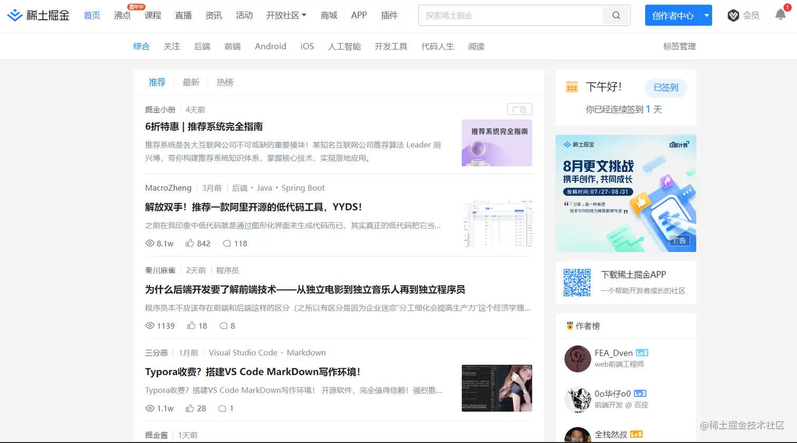The height and width of the screenshot is (443, 797).
Task: Open comments icon showing 8
Action: (223, 326)
